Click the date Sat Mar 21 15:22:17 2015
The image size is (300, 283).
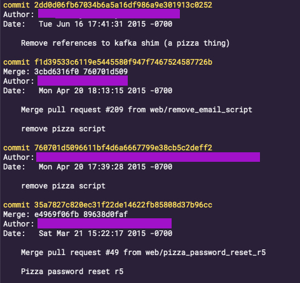click(92, 234)
